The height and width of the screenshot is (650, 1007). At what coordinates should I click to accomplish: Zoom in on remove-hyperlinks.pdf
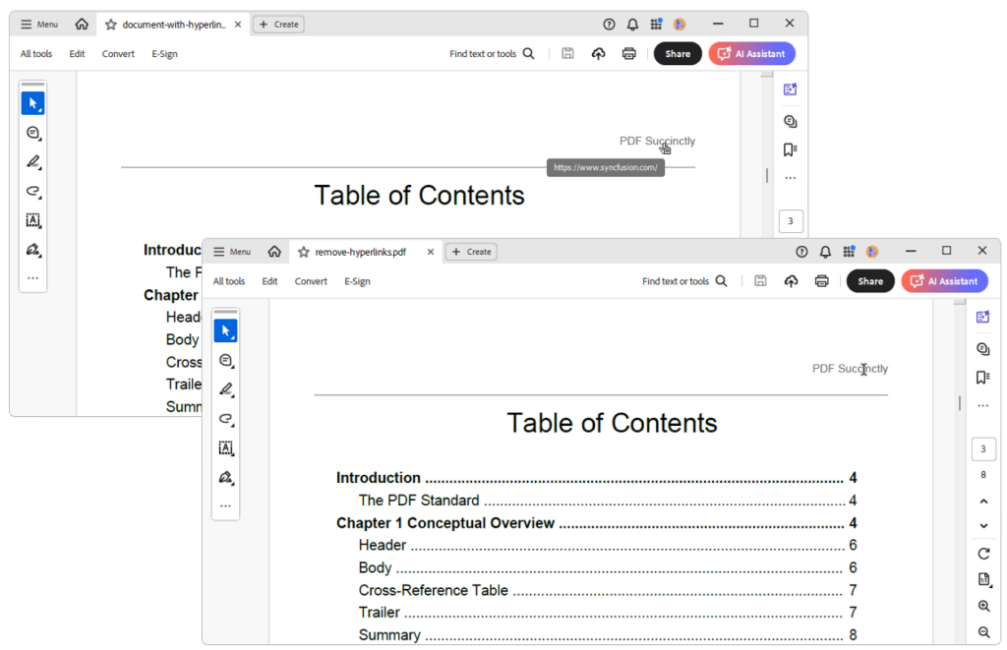(x=983, y=606)
